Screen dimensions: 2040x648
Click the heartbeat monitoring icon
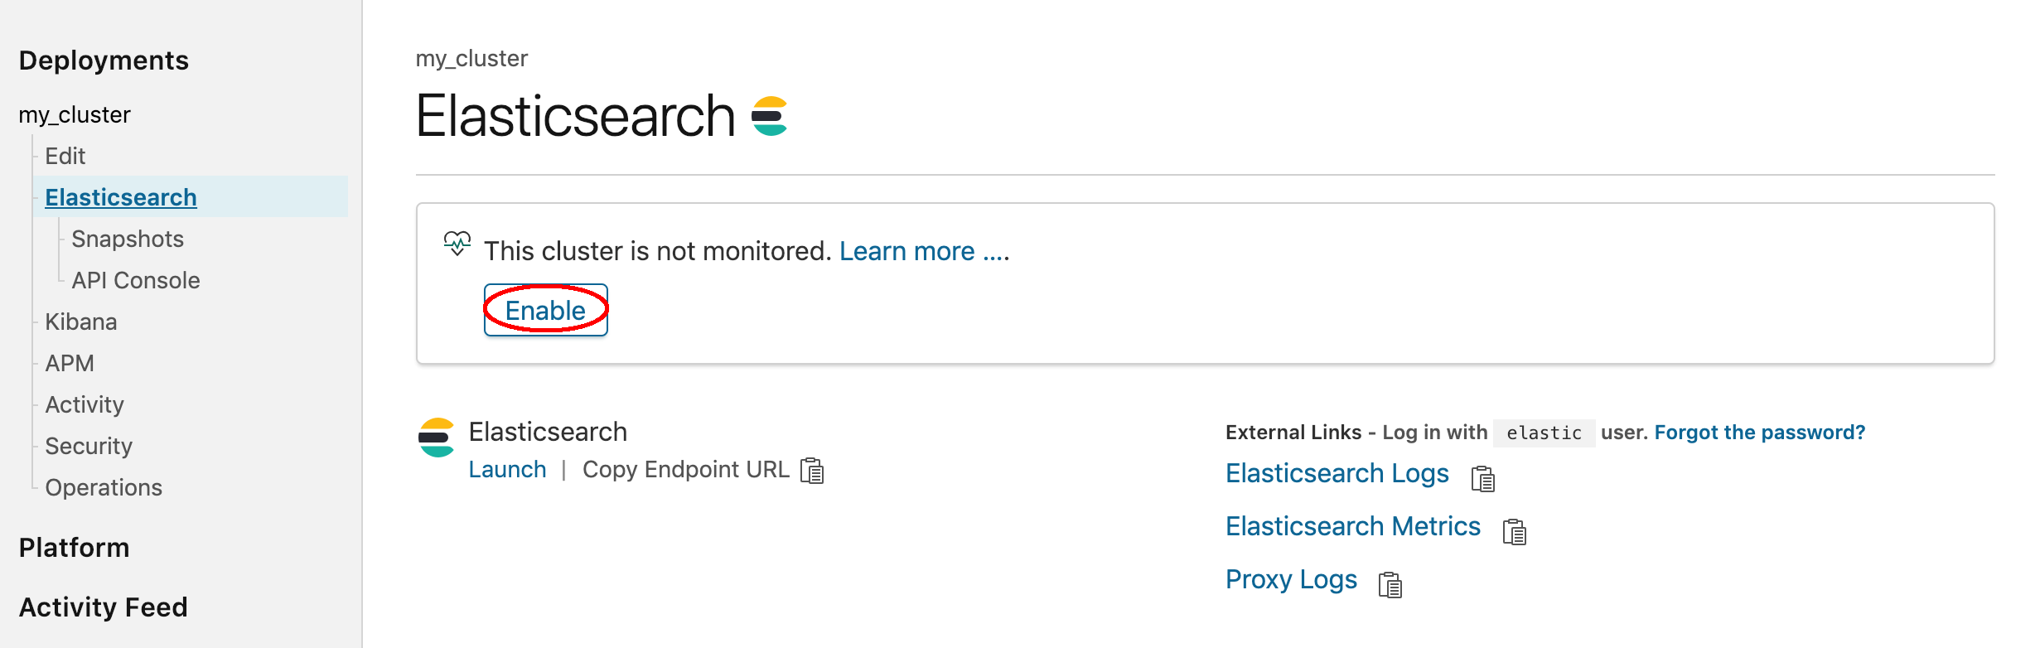pyautogui.click(x=457, y=244)
